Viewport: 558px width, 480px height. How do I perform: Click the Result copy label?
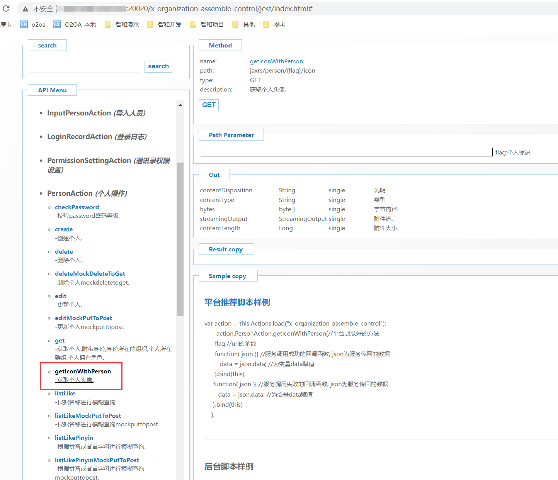226,249
